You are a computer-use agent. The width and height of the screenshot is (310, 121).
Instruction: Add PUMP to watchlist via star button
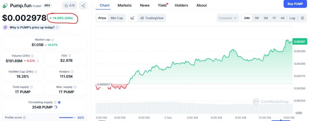click(70, 5)
